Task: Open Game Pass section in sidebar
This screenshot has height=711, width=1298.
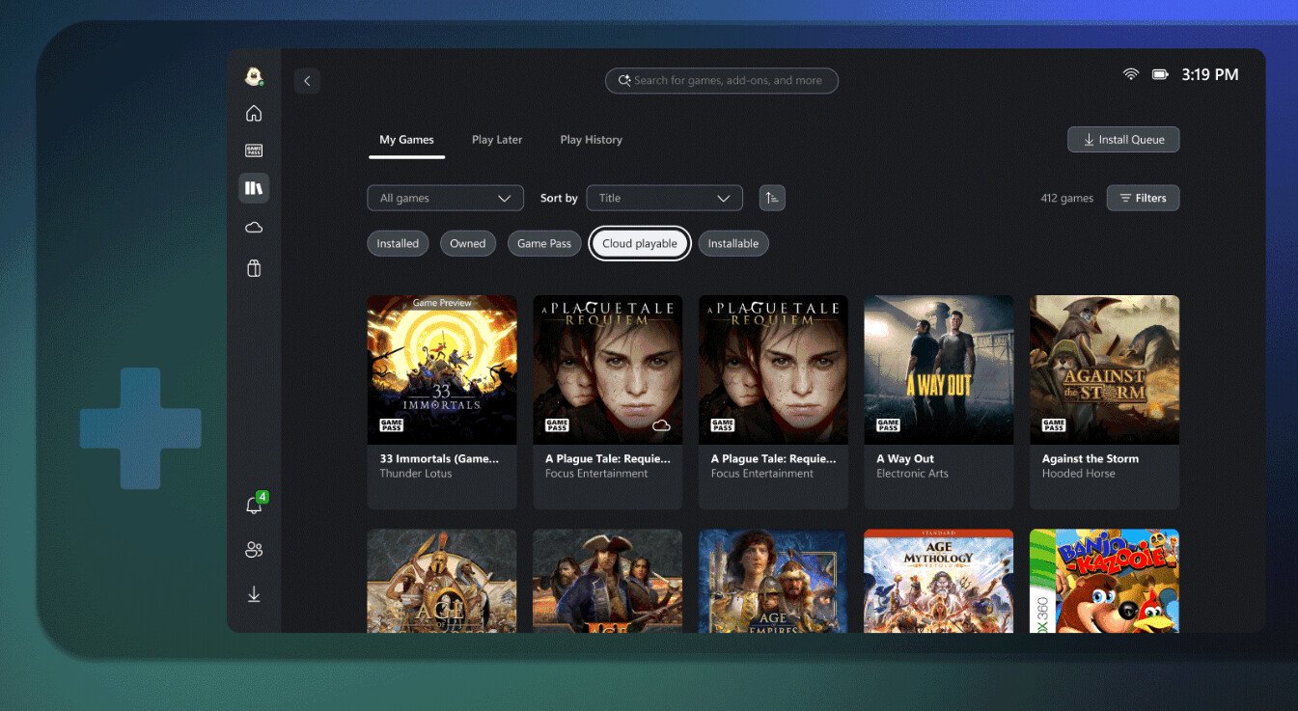Action: (x=254, y=150)
